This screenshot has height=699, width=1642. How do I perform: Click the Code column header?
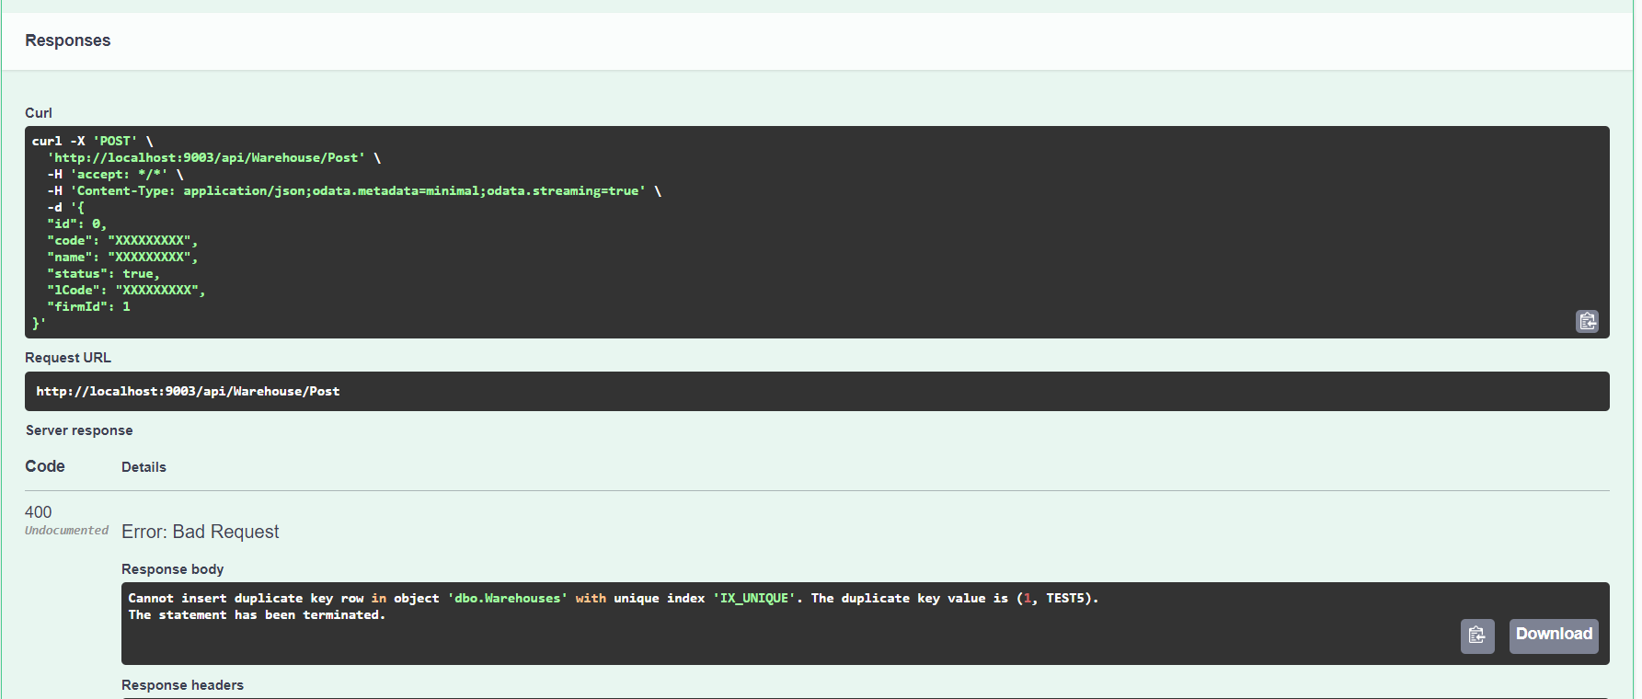coord(45,466)
